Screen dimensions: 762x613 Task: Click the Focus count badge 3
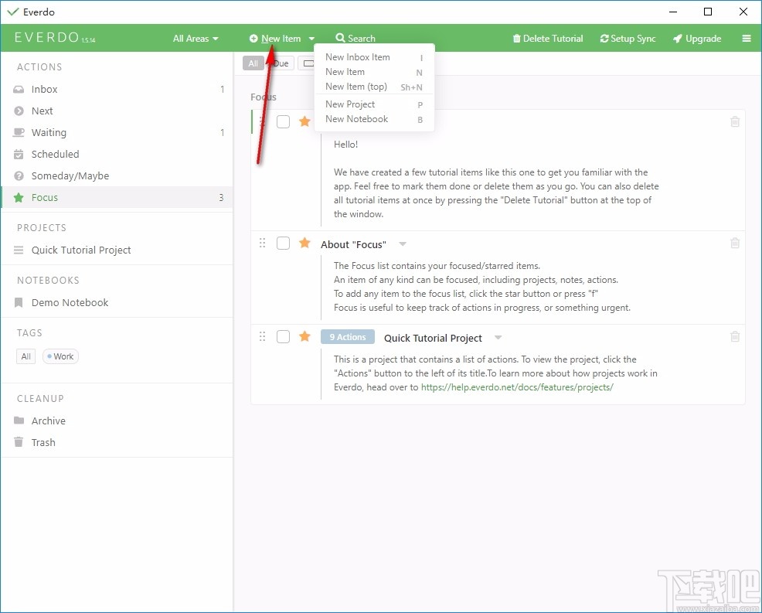221,197
